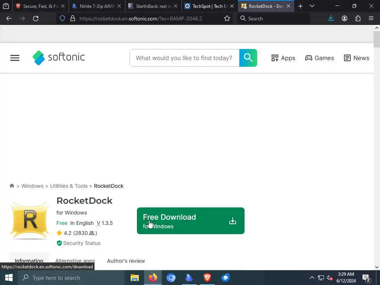Switch to the Ninite 7-Zip AIMP tab
This screenshot has height=285, width=380.
point(97,6)
